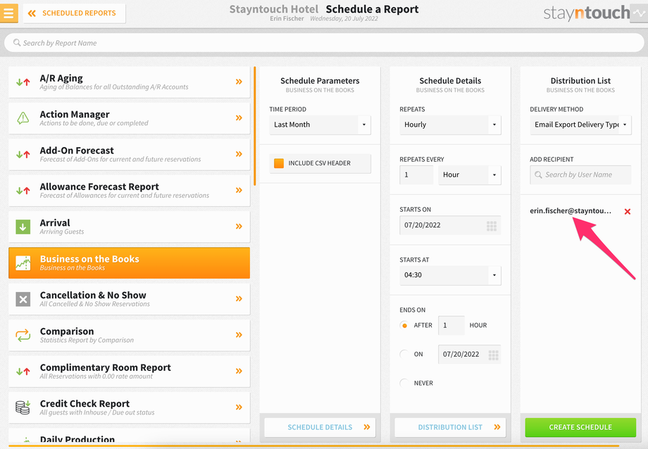Expand A/R Aging report chevron
The image size is (648, 449).
pos(239,82)
